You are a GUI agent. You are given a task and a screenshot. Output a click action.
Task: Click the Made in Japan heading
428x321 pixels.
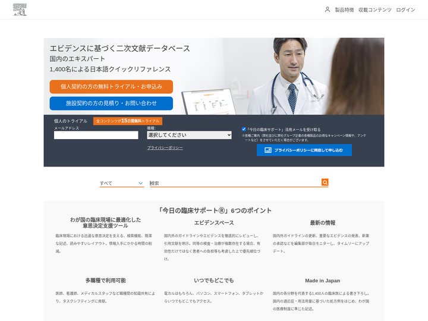tap(322, 281)
